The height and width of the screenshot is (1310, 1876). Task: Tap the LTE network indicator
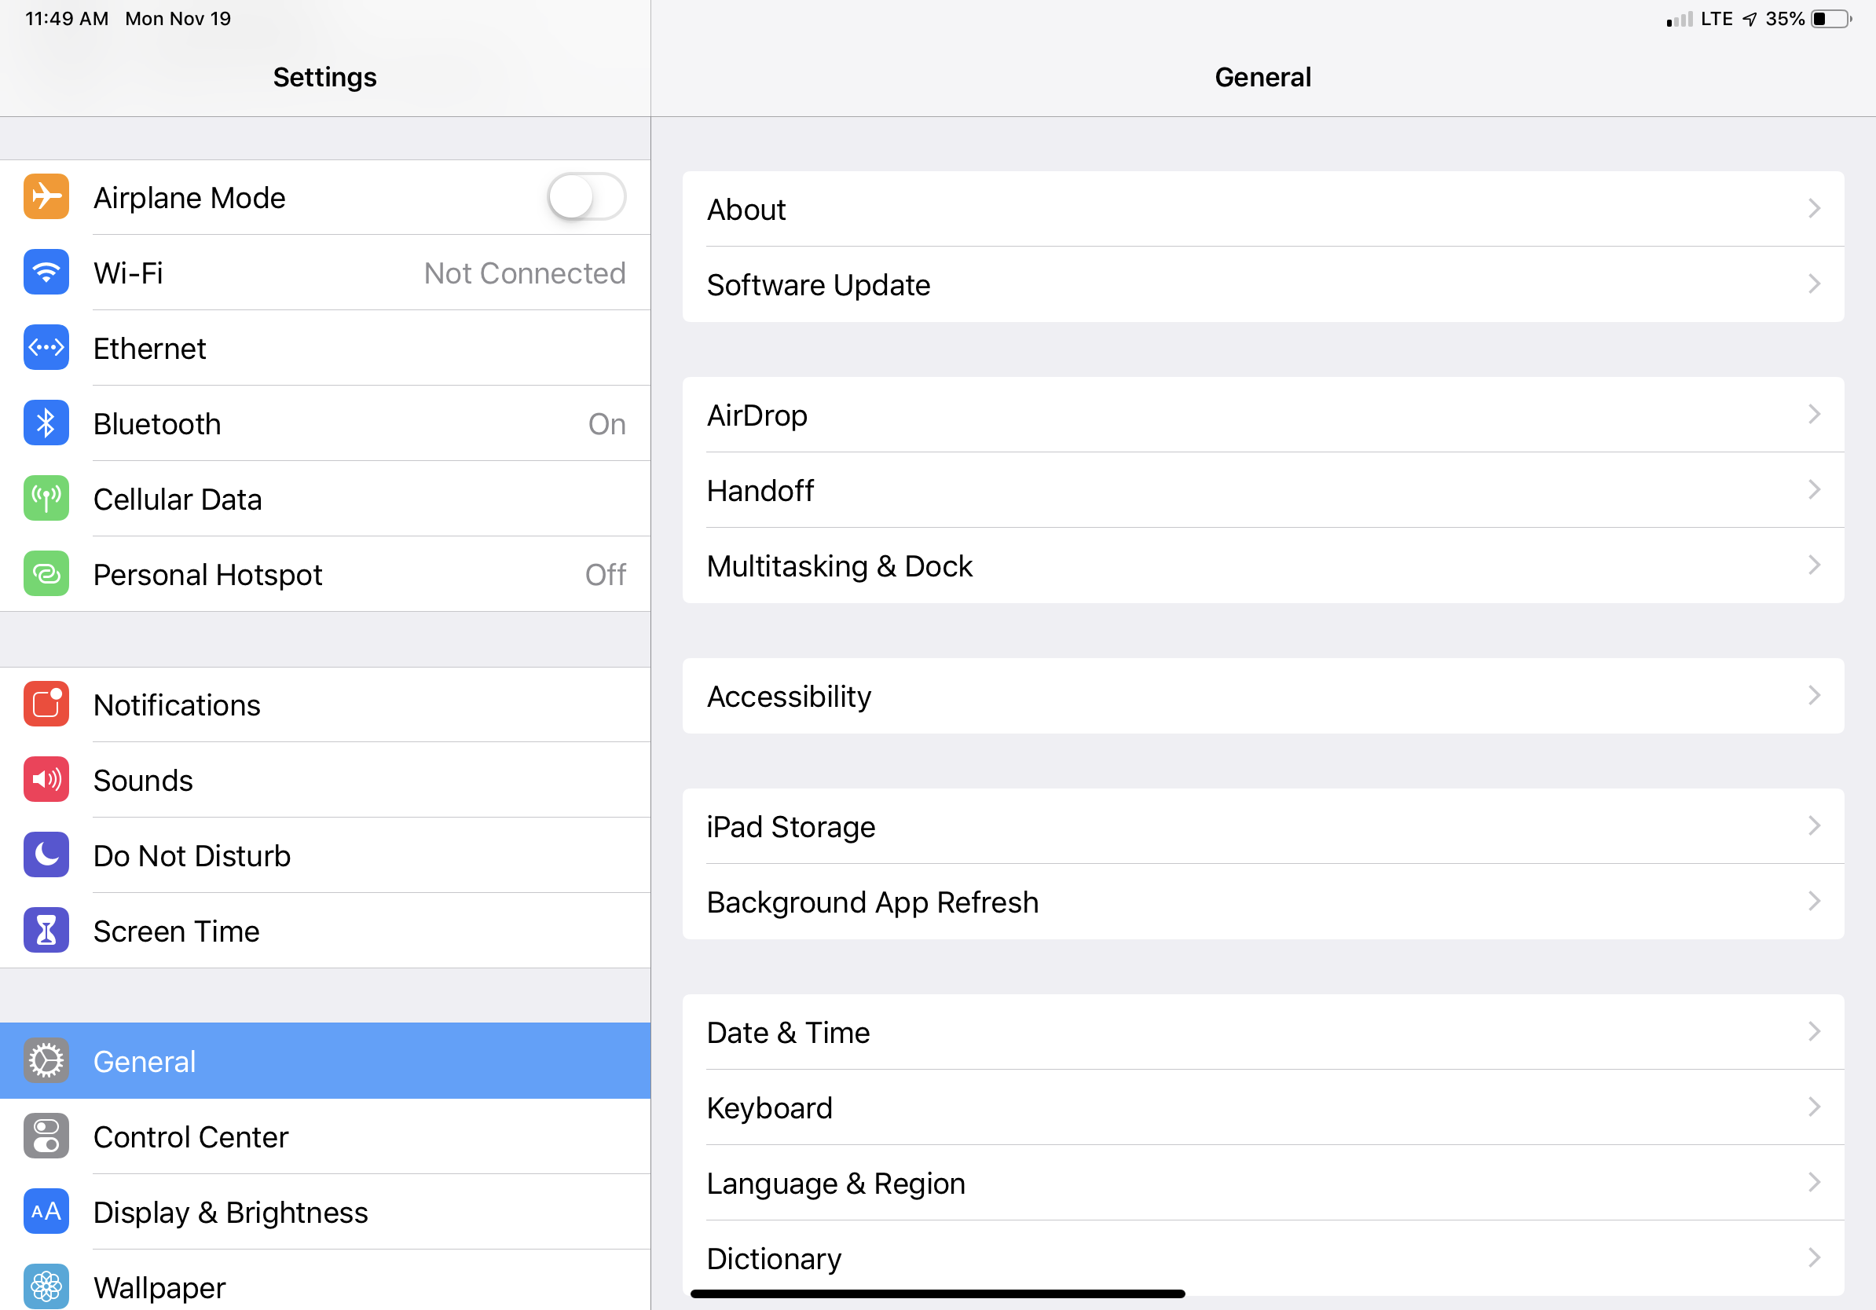point(1717,19)
